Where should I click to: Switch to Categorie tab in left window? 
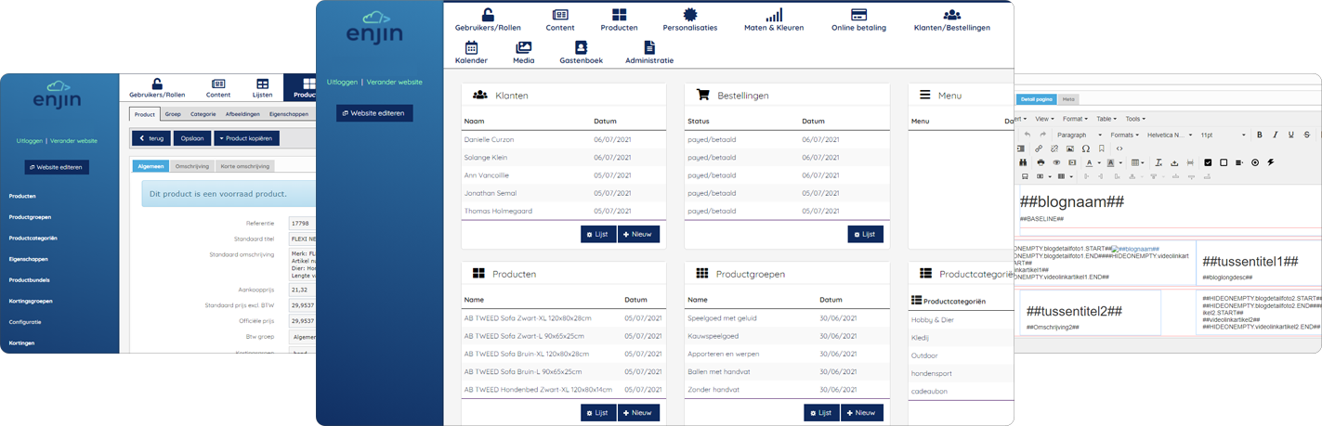203,114
